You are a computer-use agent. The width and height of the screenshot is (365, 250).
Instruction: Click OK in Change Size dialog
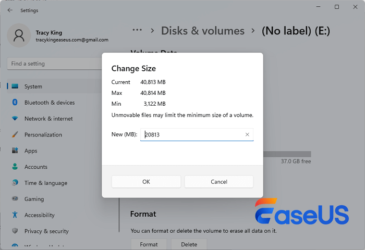146,182
